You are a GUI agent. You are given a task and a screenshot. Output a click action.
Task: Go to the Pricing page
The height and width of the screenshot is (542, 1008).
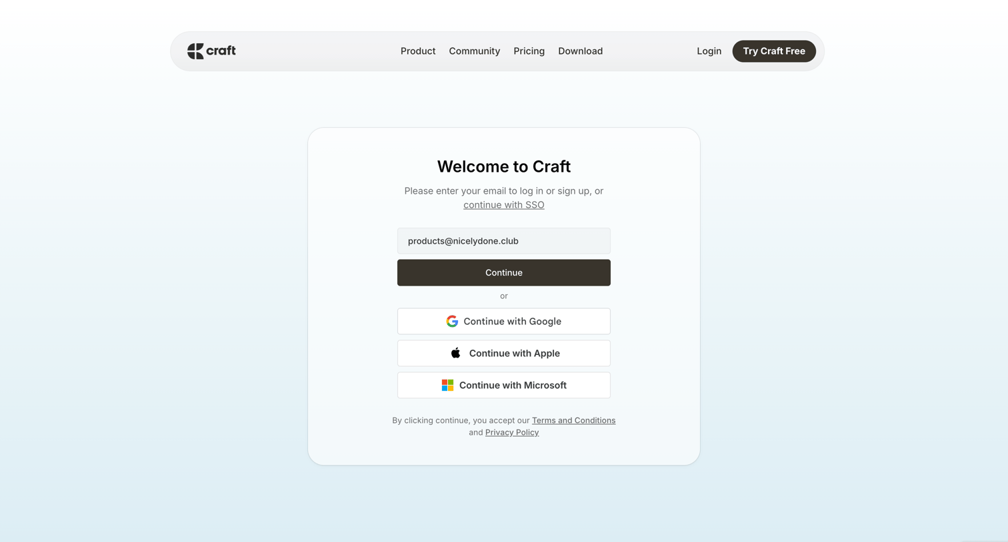(x=529, y=51)
